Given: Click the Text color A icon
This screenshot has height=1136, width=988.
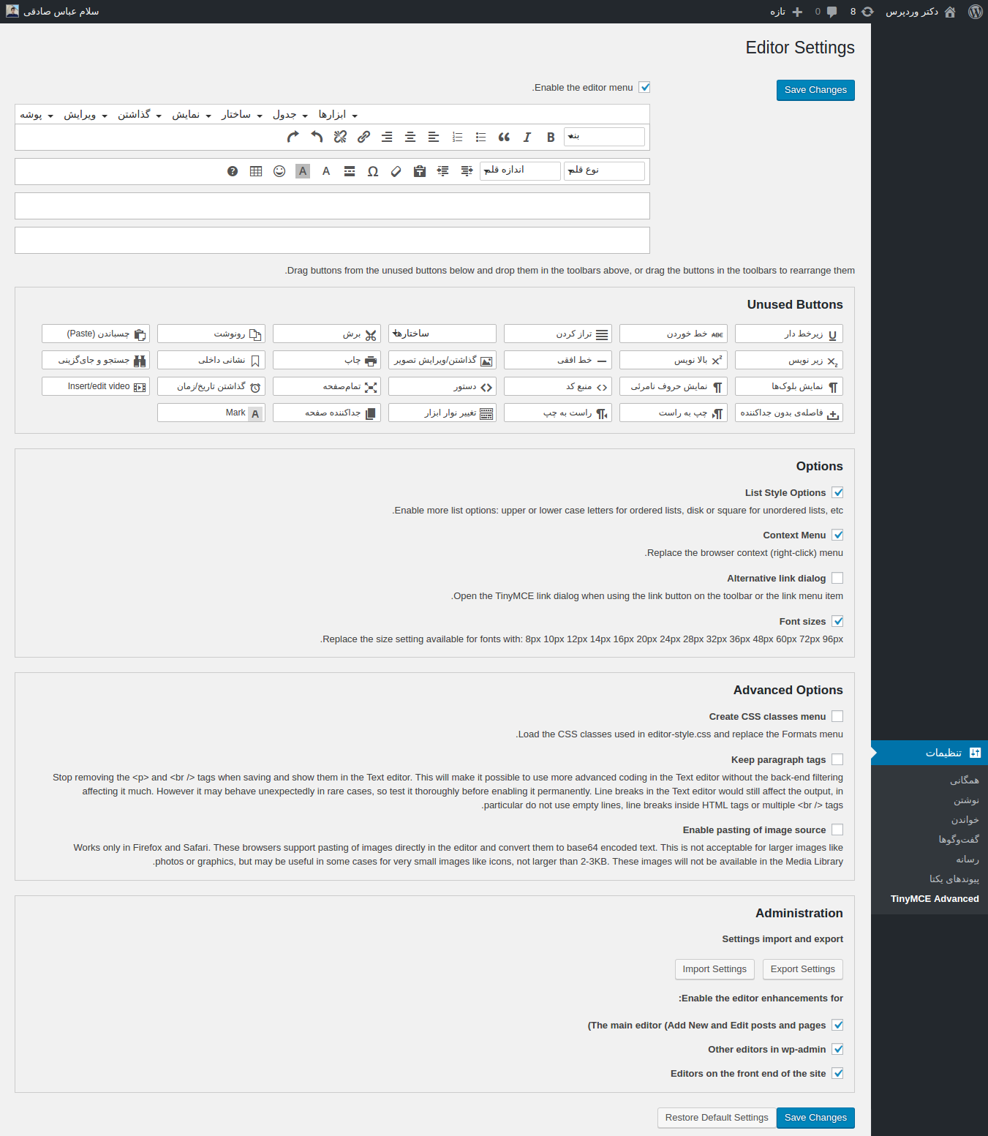Looking at the screenshot, I should tap(326, 171).
